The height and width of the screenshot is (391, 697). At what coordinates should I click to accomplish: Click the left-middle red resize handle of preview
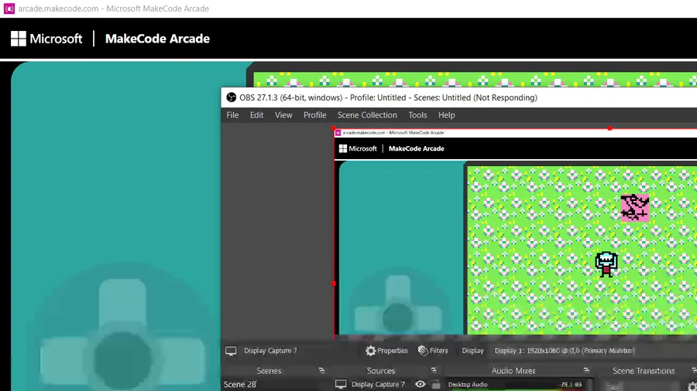coord(334,284)
